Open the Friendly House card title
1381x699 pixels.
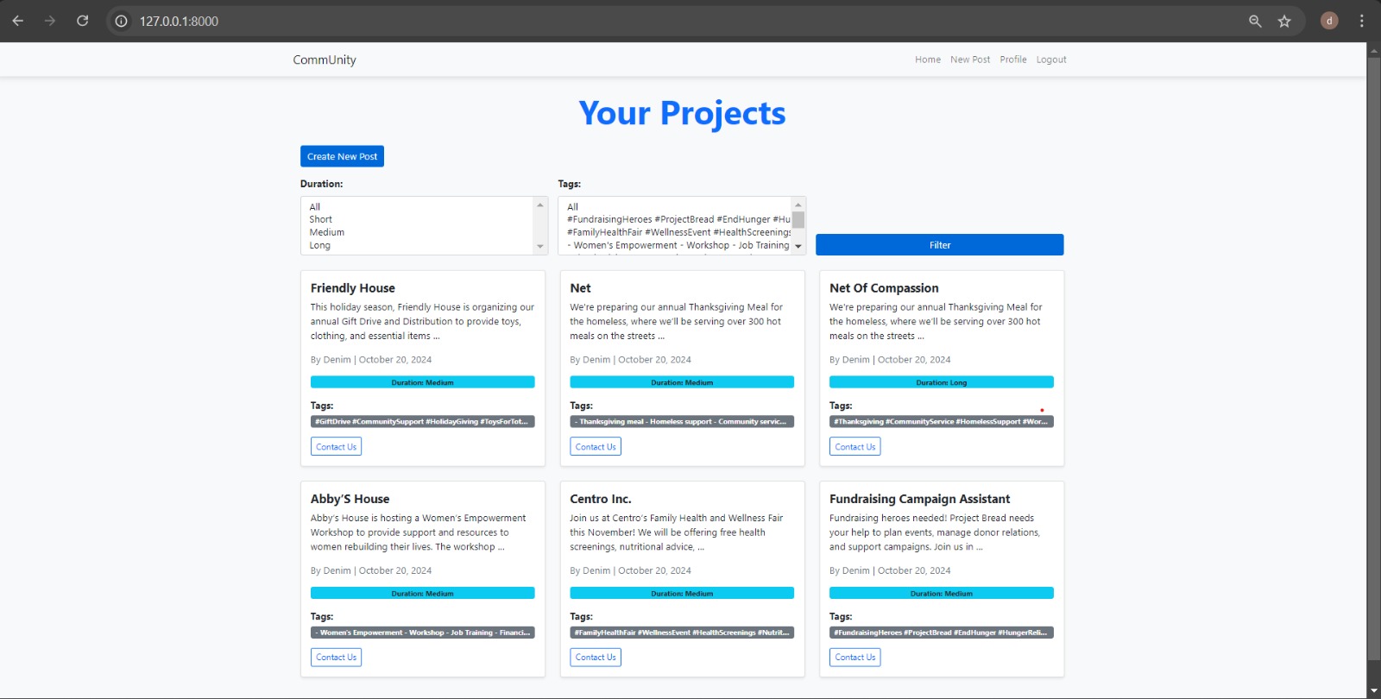(x=353, y=288)
